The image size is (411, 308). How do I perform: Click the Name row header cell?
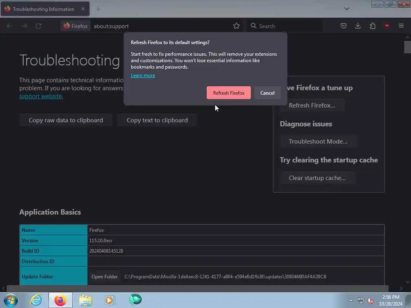(53, 230)
